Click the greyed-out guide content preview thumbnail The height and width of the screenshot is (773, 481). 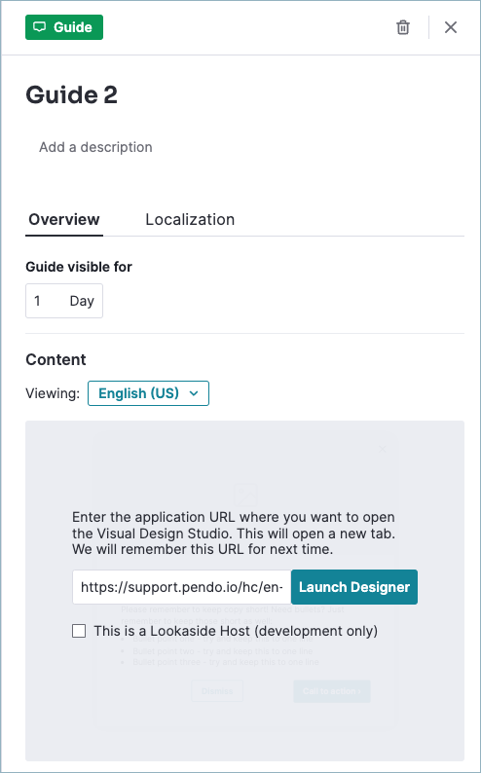pyautogui.click(x=245, y=591)
